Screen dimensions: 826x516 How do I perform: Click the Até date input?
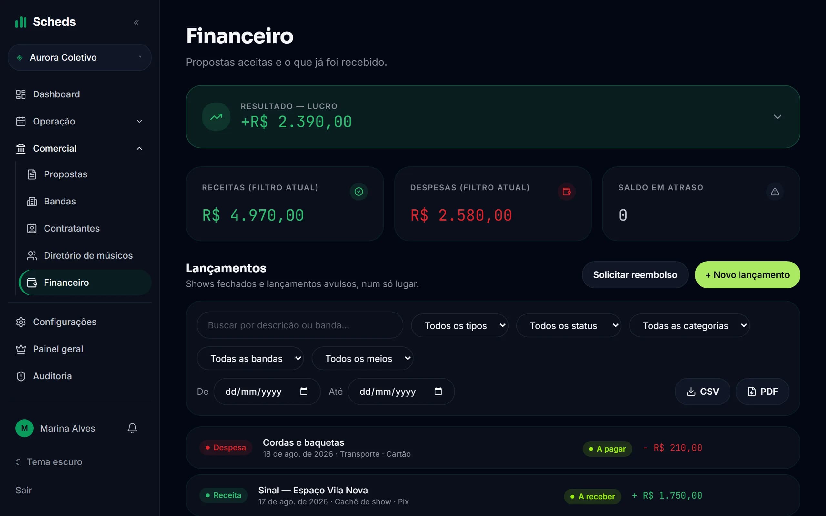pyautogui.click(x=401, y=392)
